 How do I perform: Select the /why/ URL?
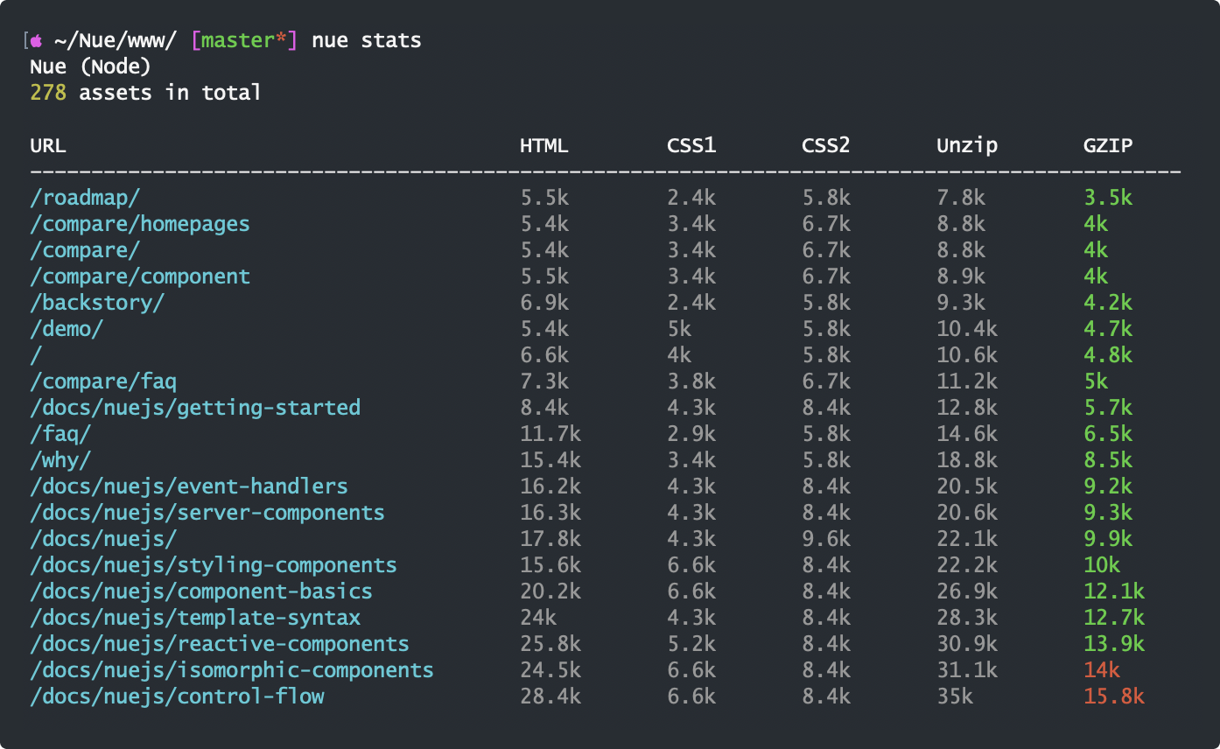[60, 460]
